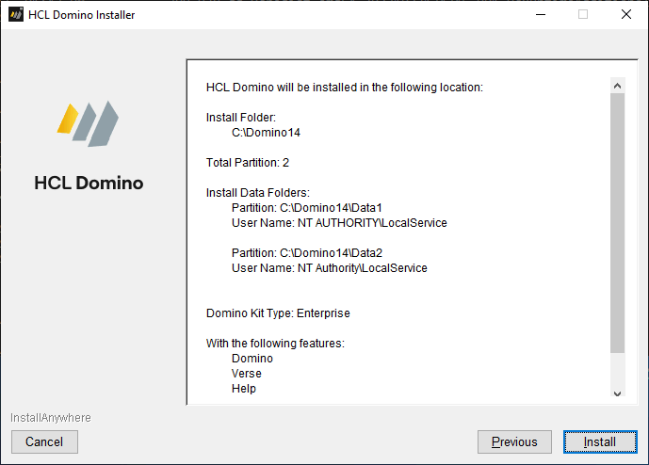The height and width of the screenshot is (465, 649).
Task: Click the HCL Domino logo graphic
Action: pos(88,123)
